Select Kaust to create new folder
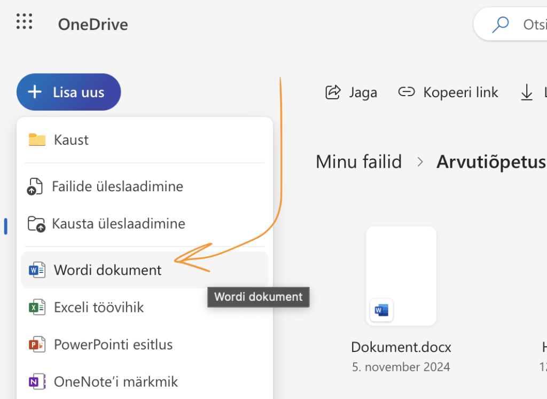This screenshot has height=399, width=547. pyautogui.click(x=71, y=140)
